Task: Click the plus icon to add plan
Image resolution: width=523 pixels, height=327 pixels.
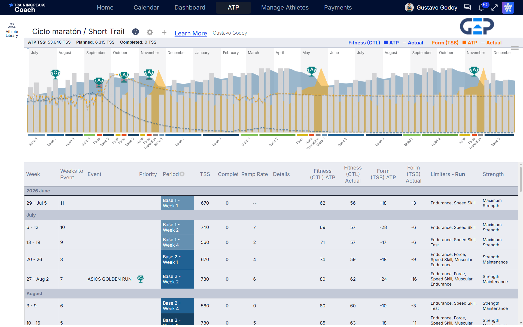Action: (x=164, y=32)
